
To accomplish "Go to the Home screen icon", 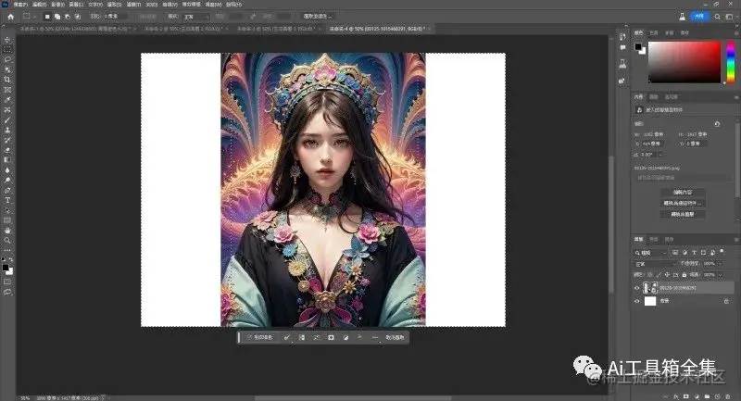I will pos(10,17).
